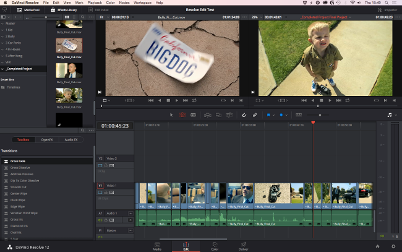Lock the Video 1 track

(x=106, y=193)
